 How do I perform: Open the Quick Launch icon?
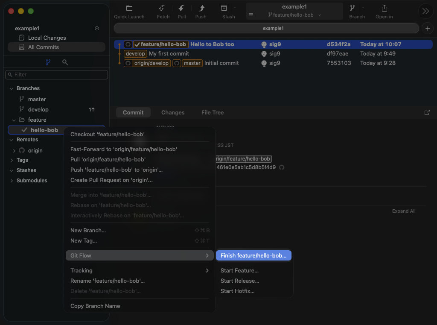pyautogui.click(x=129, y=9)
